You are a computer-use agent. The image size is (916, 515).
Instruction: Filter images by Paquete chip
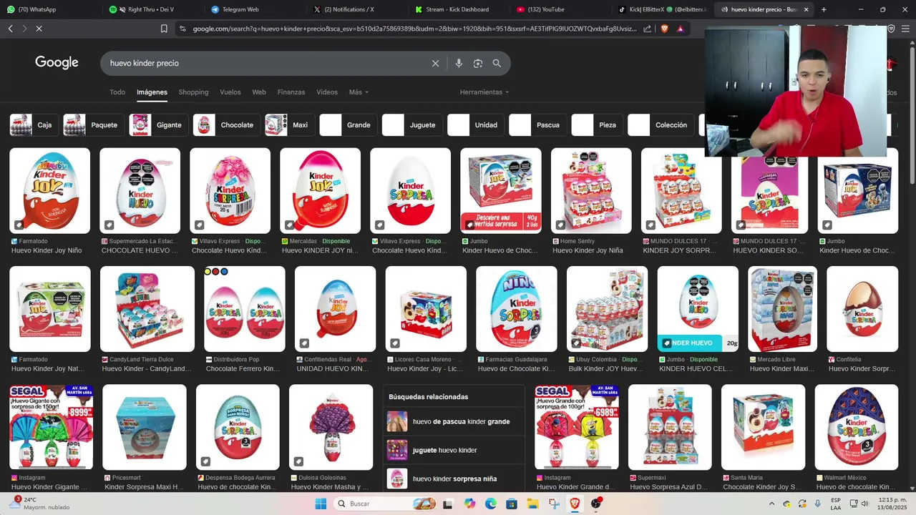coord(94,125)
